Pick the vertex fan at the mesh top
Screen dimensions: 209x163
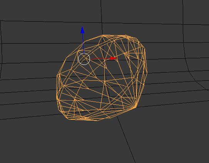[102, 36]
